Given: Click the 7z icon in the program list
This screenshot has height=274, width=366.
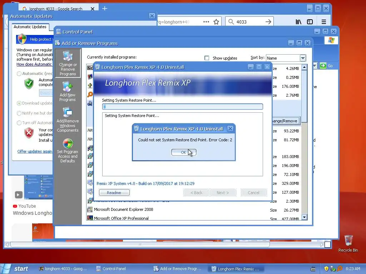Looking at the screenshot, I should pyautogui.click(x=90, y=68).
